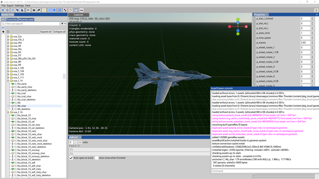This screenshot has height=179, width=319.
Task: Click the grid view icon beside tag
Action: click(8, 32)
